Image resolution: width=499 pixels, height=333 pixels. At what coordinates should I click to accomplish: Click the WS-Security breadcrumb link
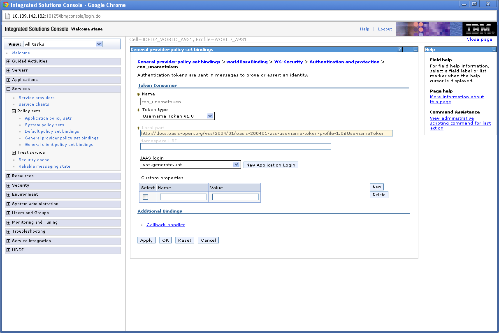[x=288, y=62]
